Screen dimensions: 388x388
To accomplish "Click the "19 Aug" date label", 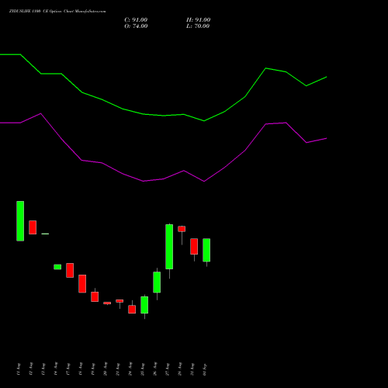I will click(x=93, y=369).
